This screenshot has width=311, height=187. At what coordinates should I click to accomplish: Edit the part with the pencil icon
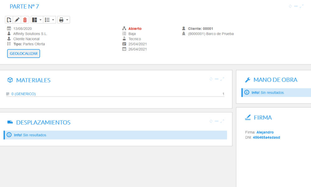click(x=17, y=20)
